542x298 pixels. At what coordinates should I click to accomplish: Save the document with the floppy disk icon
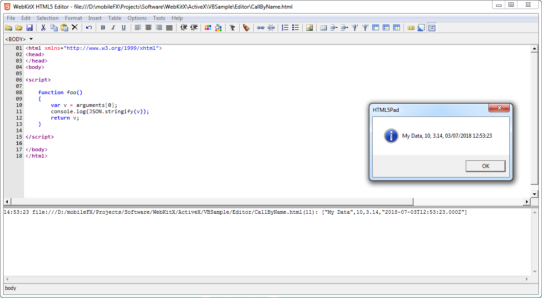click(x=30, y=28)
